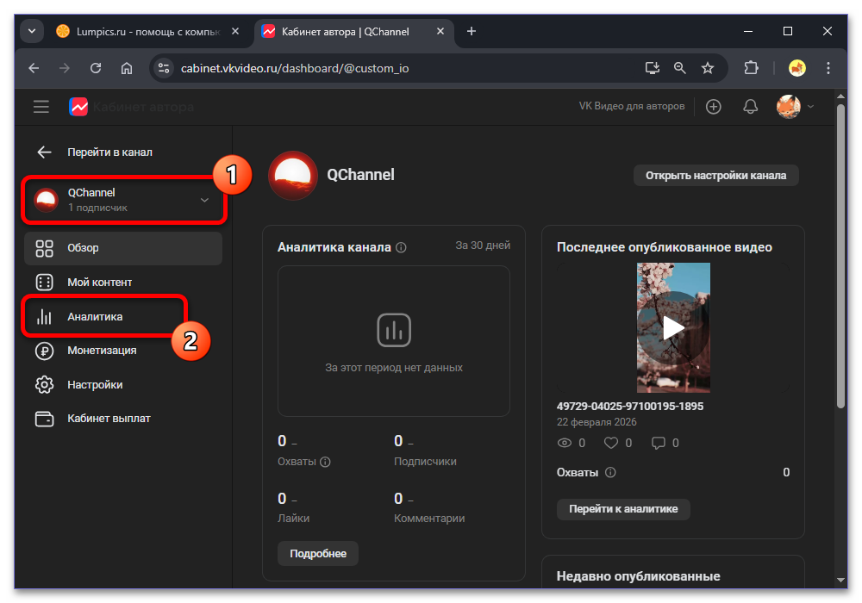Click the info icon beside Охваты in analytics

click(326, 462)
